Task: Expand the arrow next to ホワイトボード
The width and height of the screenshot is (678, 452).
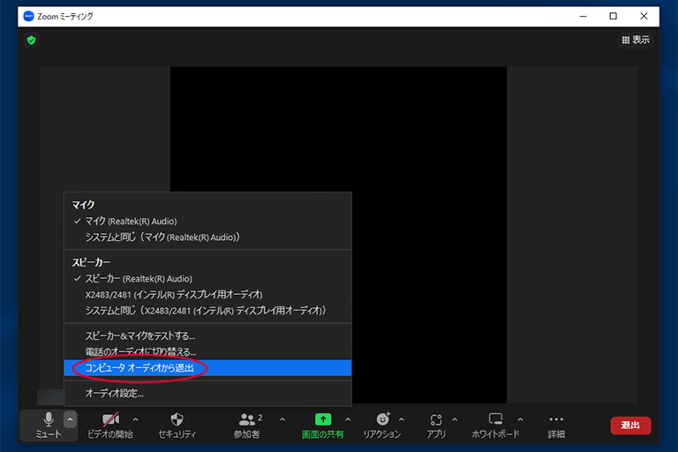Action: (x=520, y=419)
